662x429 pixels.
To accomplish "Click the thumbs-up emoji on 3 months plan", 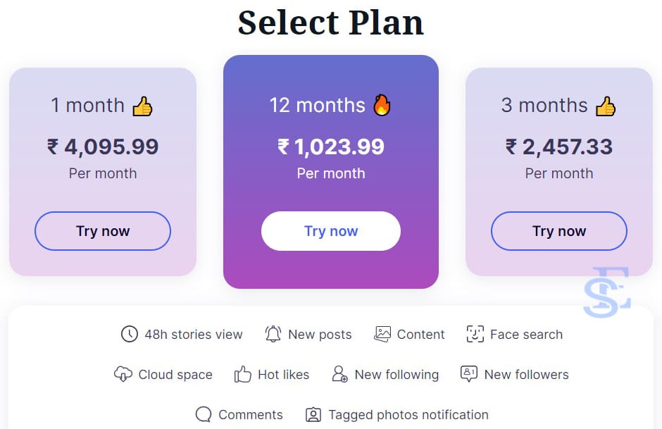I will (x=606, y=106).
